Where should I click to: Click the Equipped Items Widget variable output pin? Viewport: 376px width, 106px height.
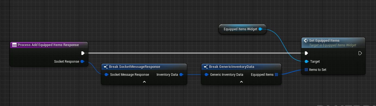point(260,29)
